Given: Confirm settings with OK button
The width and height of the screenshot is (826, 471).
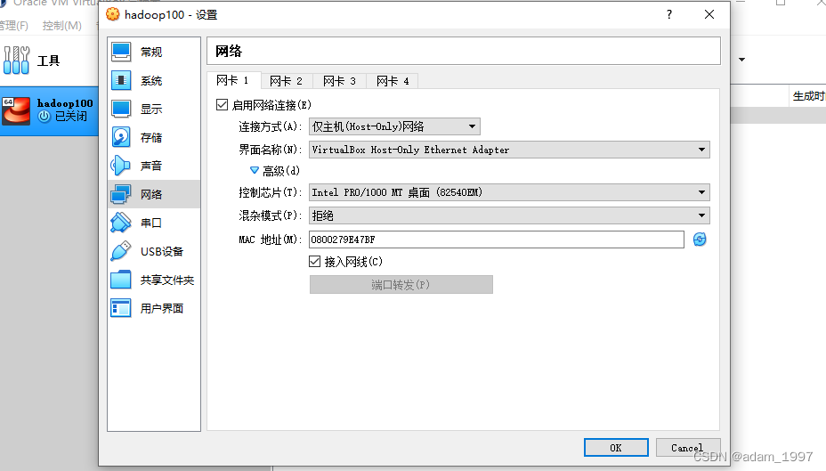Looking at the screenshot, I should (x=616, y=448).
